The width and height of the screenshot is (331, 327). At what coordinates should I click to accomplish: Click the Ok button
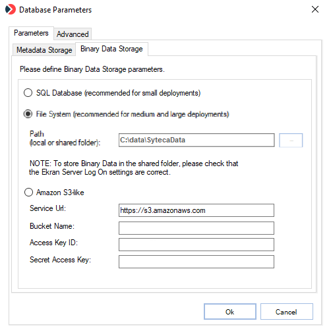[x=230, y=312]
